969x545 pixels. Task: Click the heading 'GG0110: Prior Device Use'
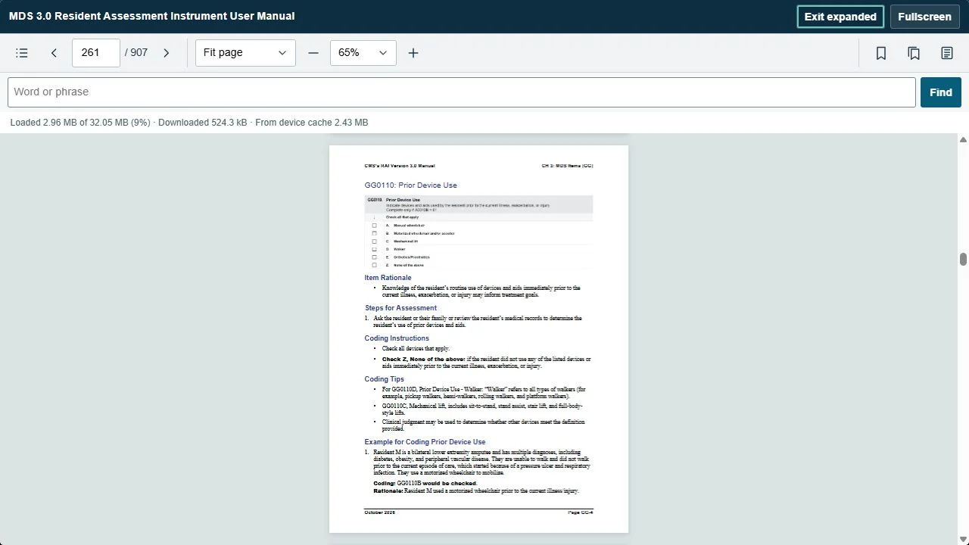410,185
